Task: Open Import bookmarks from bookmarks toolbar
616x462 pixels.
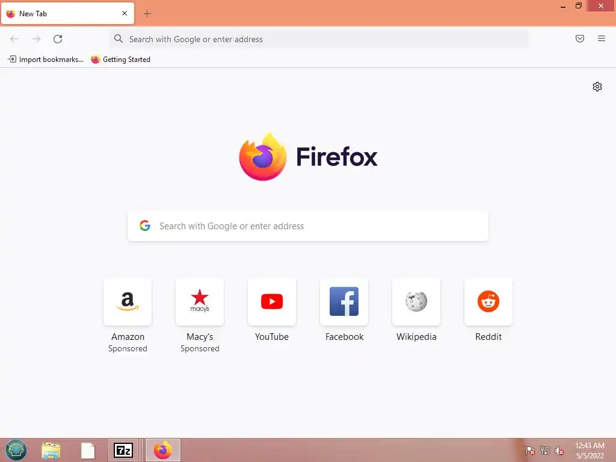Action: pyautogui.click(x=46, y=60)
